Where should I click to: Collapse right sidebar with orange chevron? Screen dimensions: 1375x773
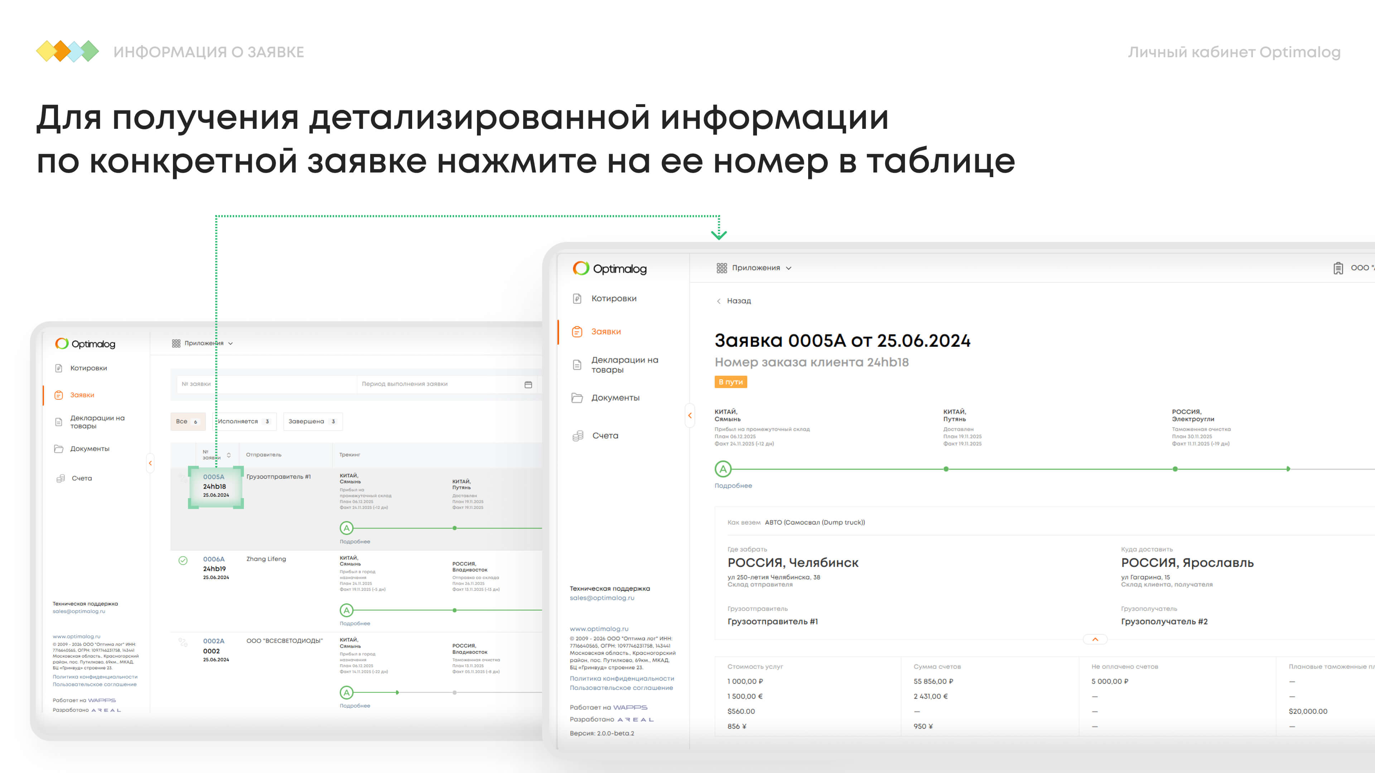point(690,415)
